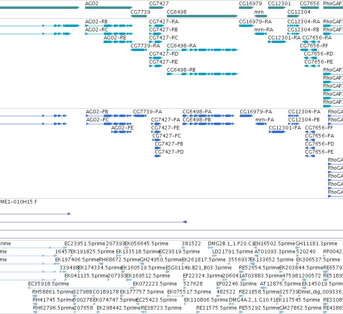
Task: Open protein CG12304-PA
Action: tap(293, 116)
